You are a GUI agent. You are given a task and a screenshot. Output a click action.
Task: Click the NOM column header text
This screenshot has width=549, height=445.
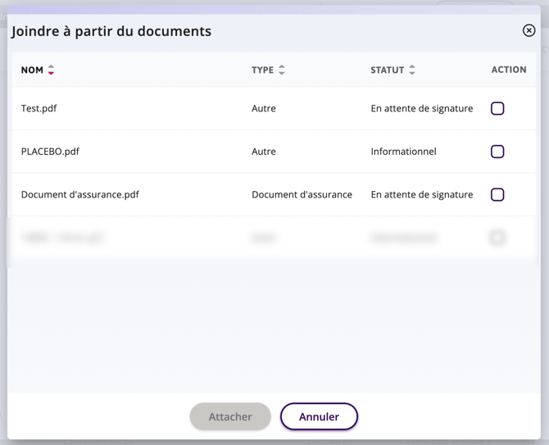tap(32, 70)
